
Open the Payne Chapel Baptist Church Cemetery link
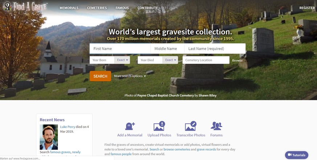click(x=165, y=95)
